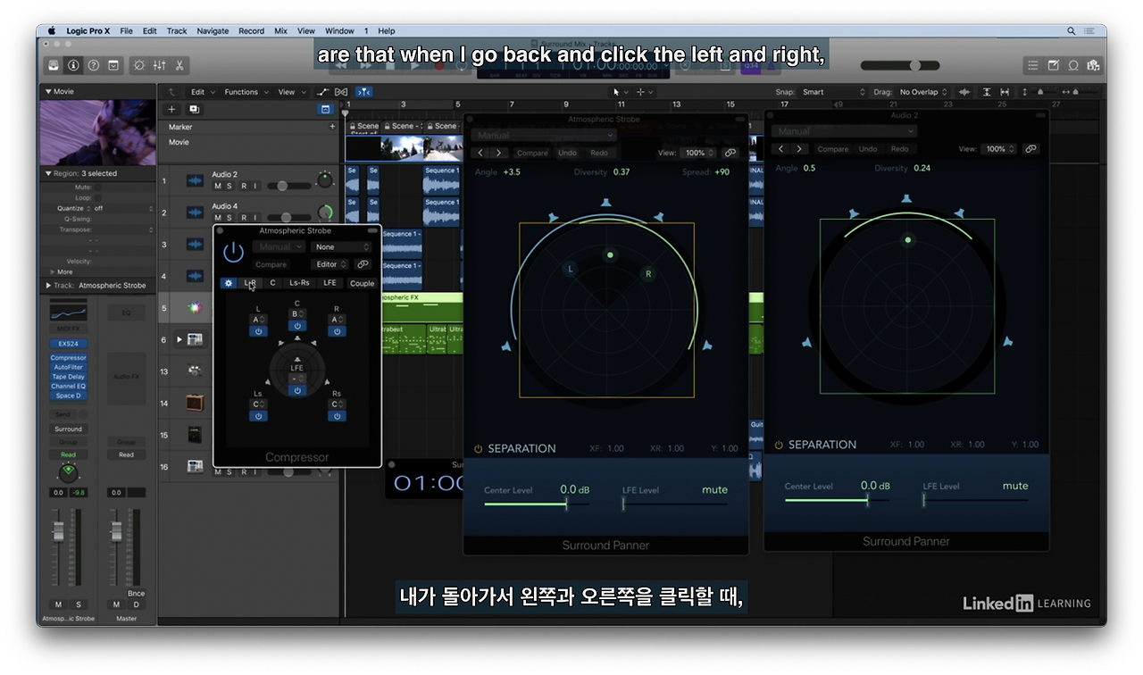Open the Mixer faders button
Screen dimensions: 1143x675
[x=160, y=65]
